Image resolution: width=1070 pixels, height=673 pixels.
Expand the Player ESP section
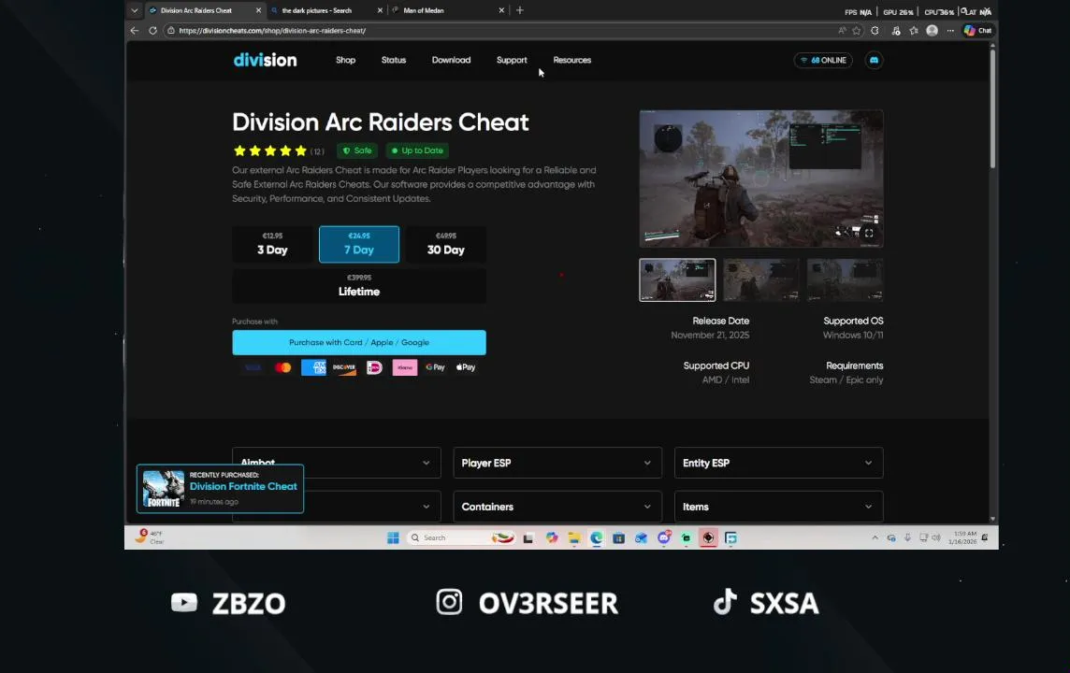click(x=557, y=463)
